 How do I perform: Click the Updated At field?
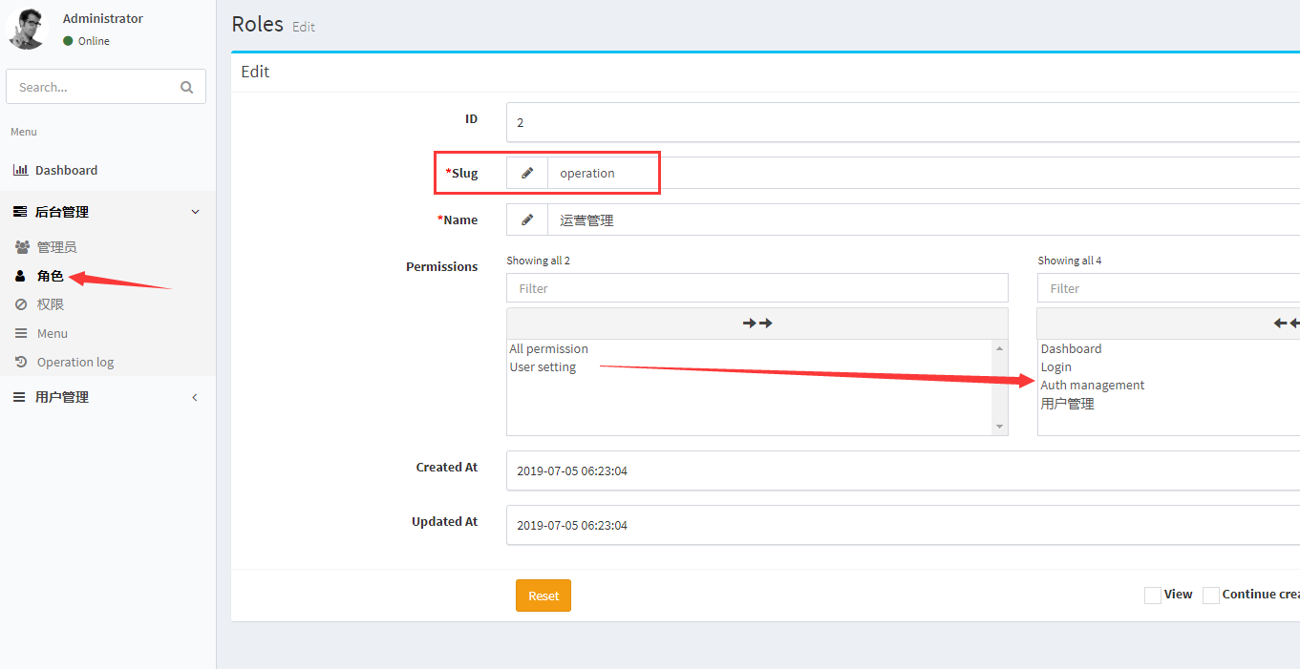click(903, 525)
